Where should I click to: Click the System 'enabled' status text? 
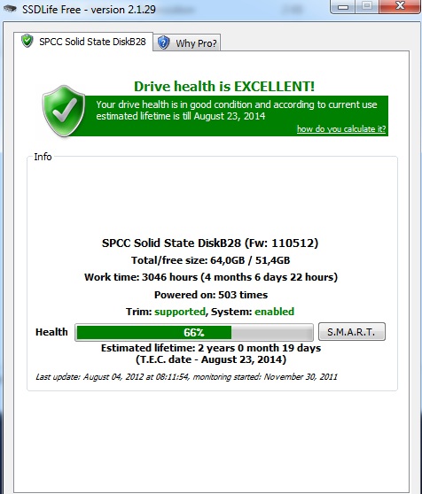(275, 312)
